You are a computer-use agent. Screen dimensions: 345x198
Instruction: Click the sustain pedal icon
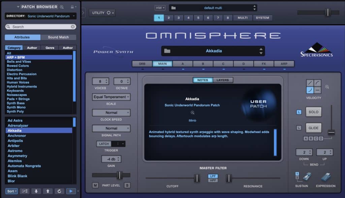point(307,177)
